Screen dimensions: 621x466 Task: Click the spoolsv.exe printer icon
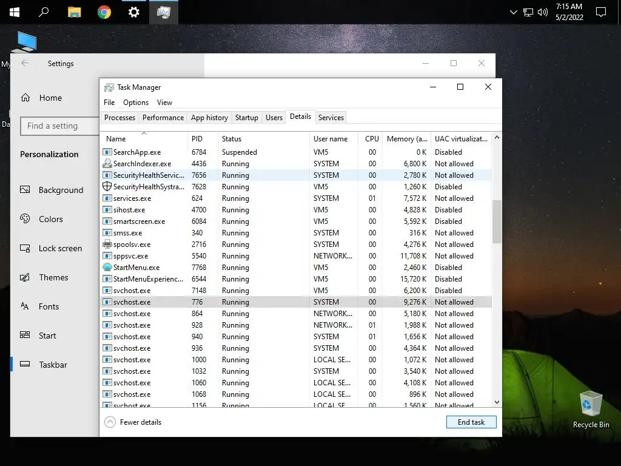click(x=107, y=245)
